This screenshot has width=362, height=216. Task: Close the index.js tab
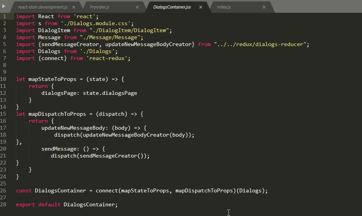264,7
